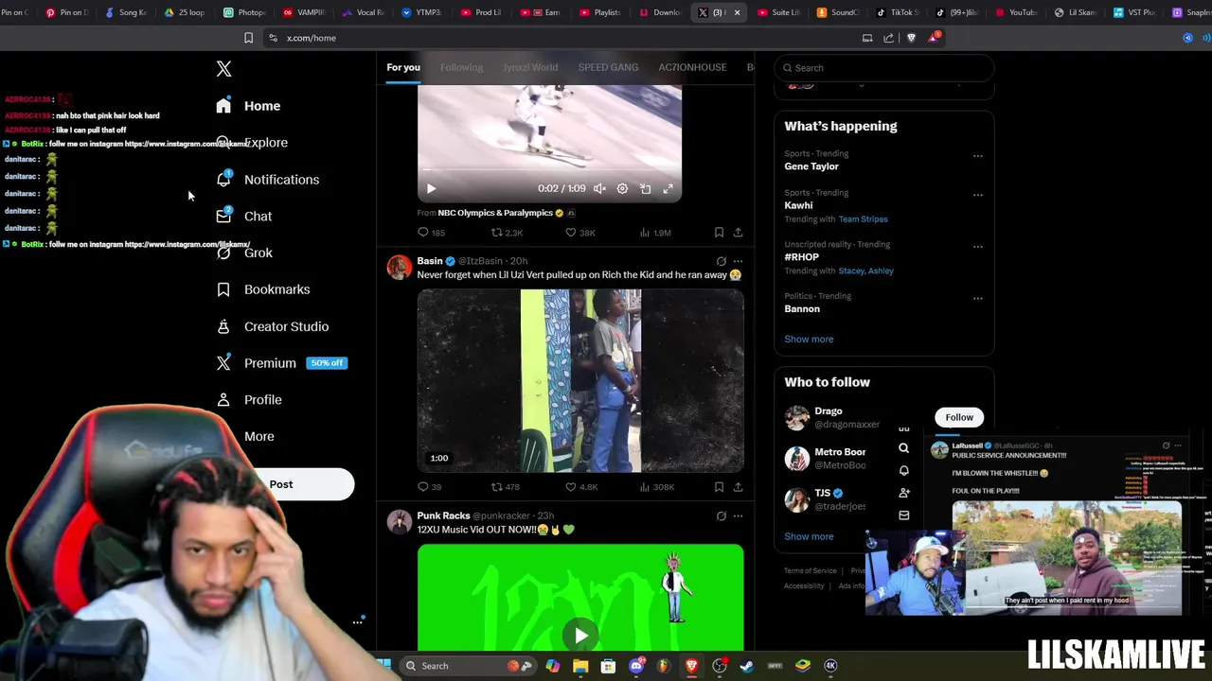Open options for Kawhi trend

click(x=978, y=195)
